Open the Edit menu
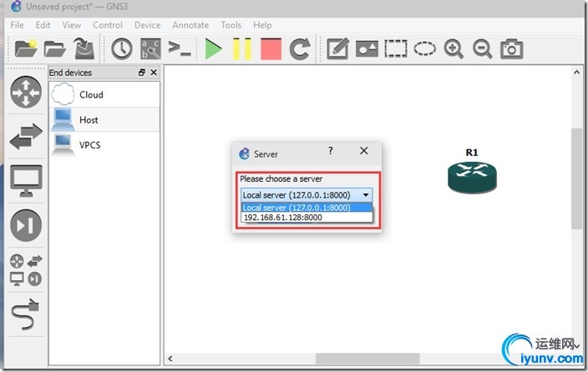Screen dimensions: 588x372 tap(43, 25)
